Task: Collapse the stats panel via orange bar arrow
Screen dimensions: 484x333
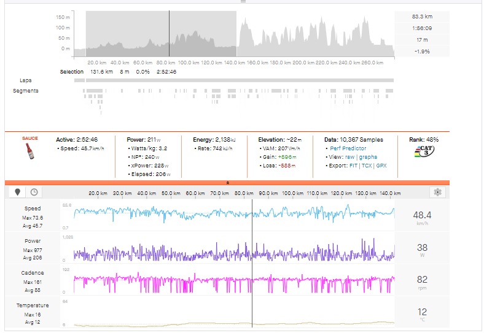Action: click(227, 183)
